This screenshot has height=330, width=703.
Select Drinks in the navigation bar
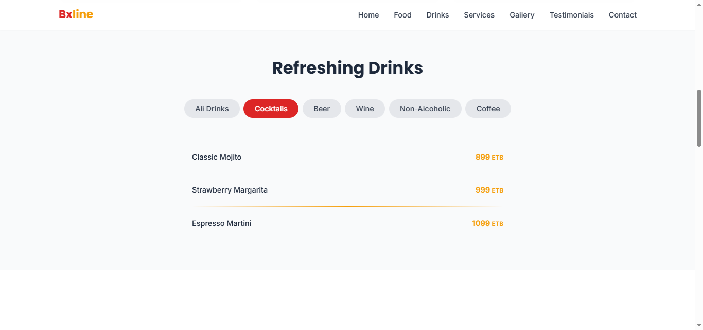(x=437, y=15)
